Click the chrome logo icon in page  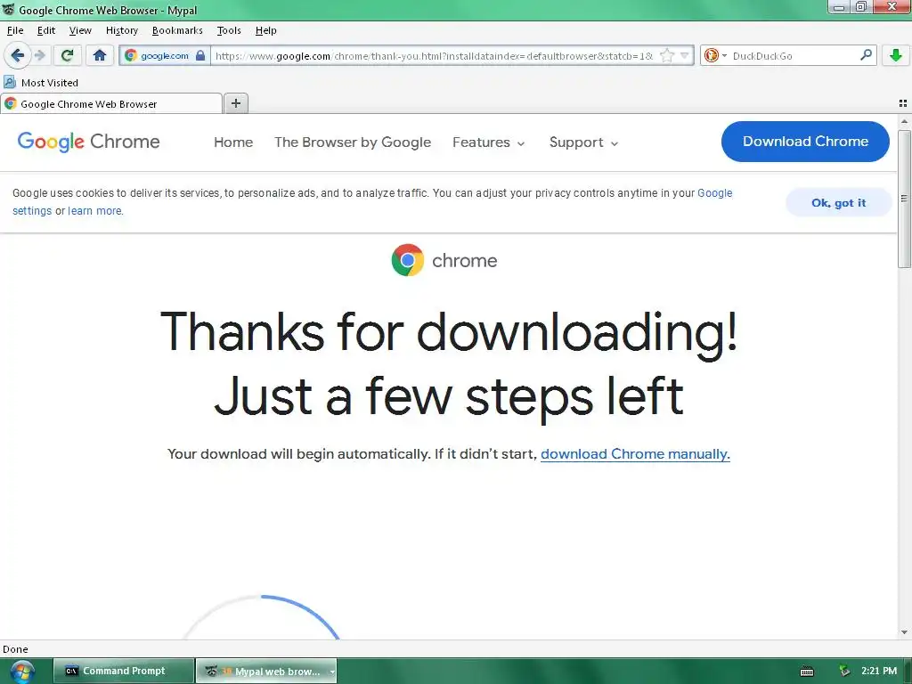tap(408, 260)
